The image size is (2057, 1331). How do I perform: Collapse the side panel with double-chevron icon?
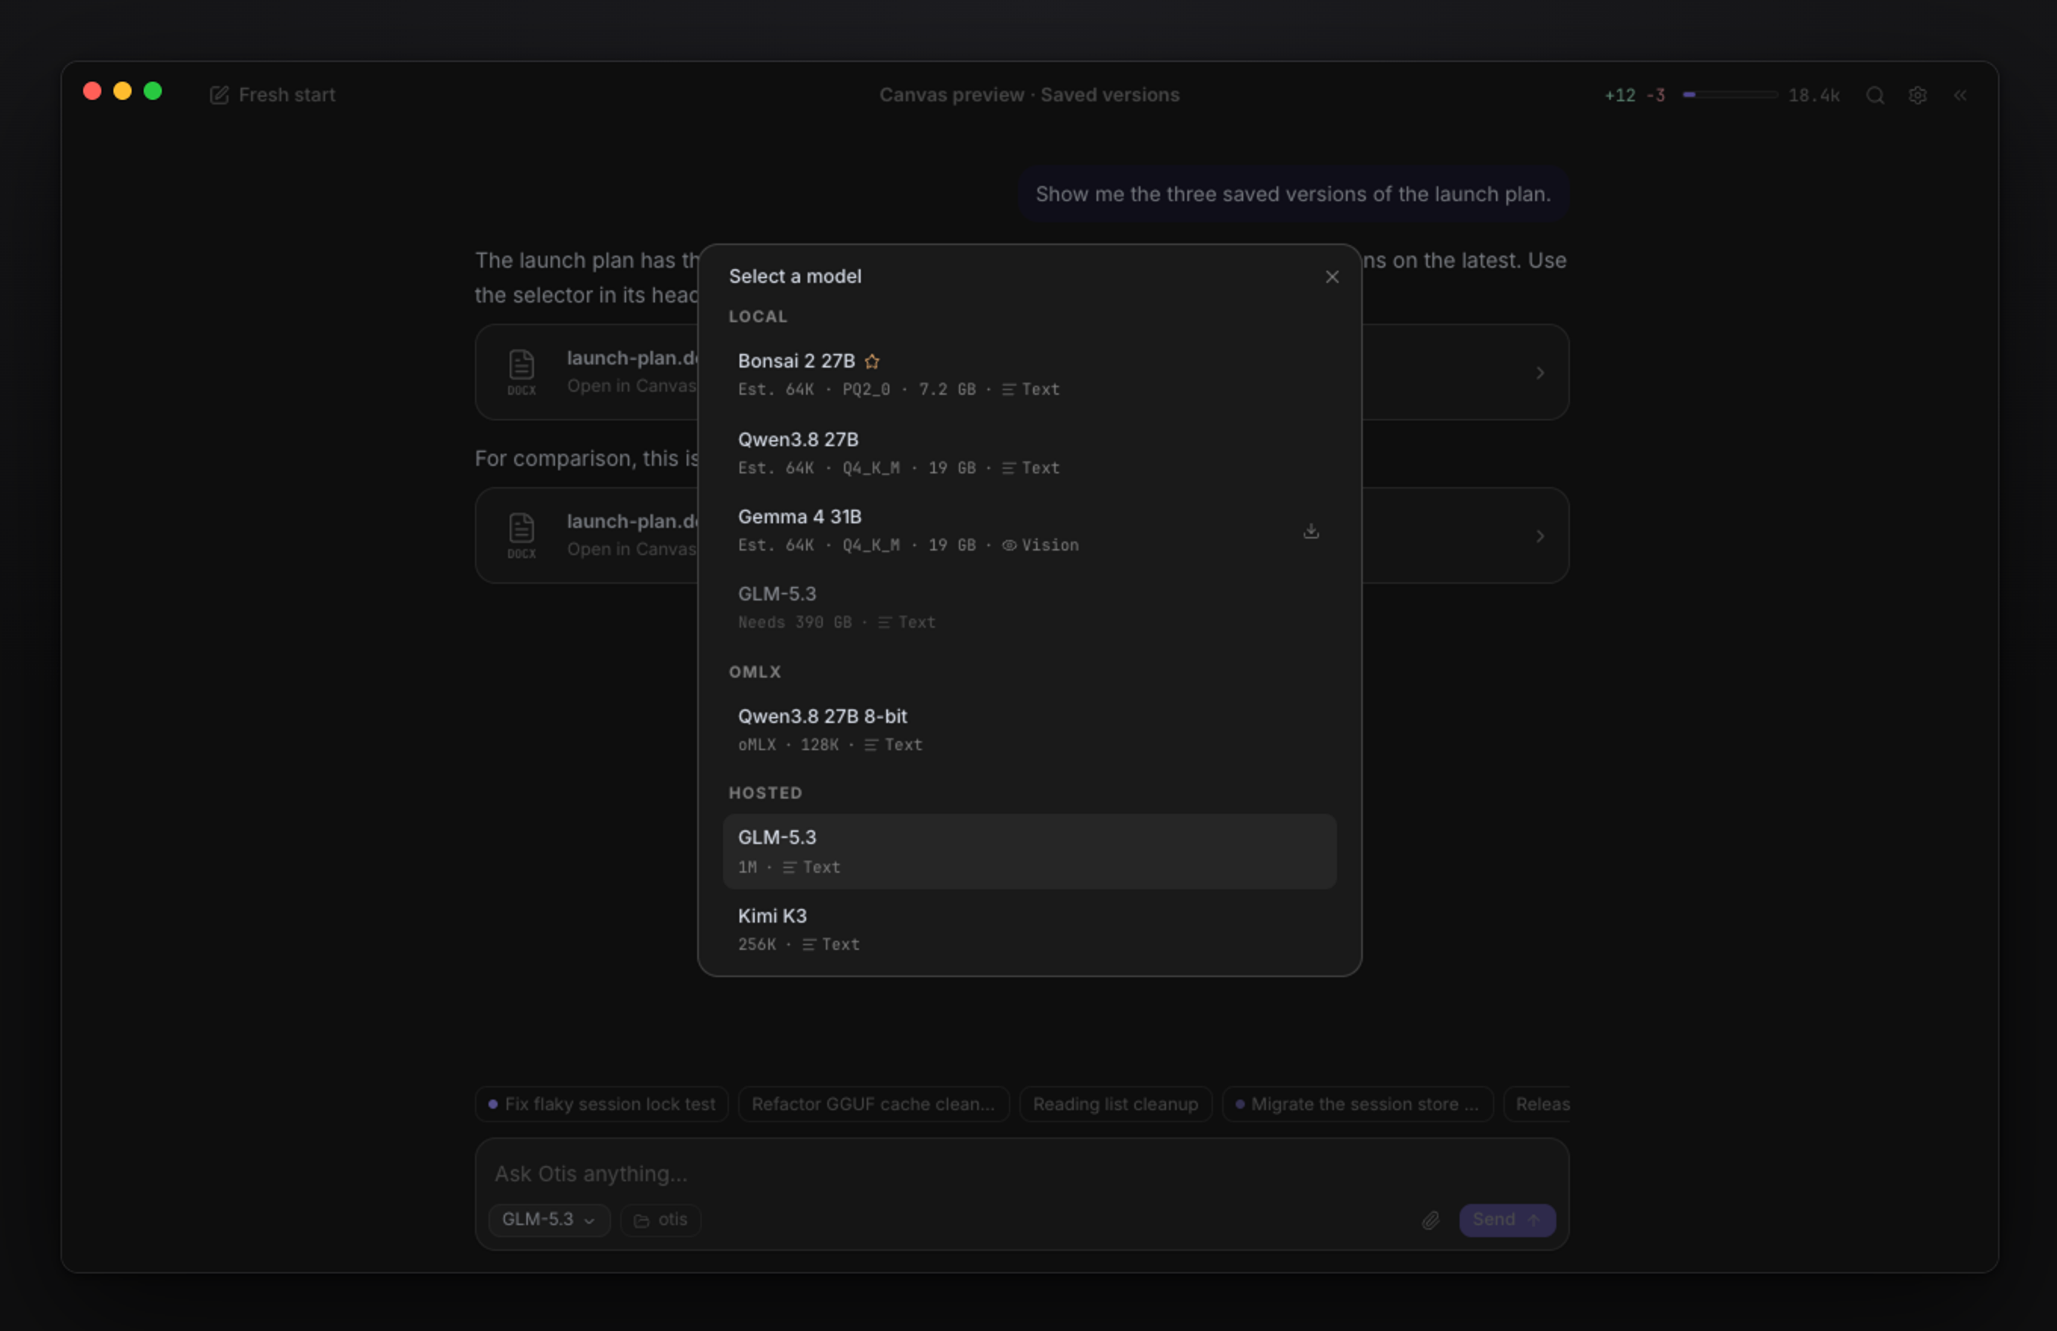1960,95
